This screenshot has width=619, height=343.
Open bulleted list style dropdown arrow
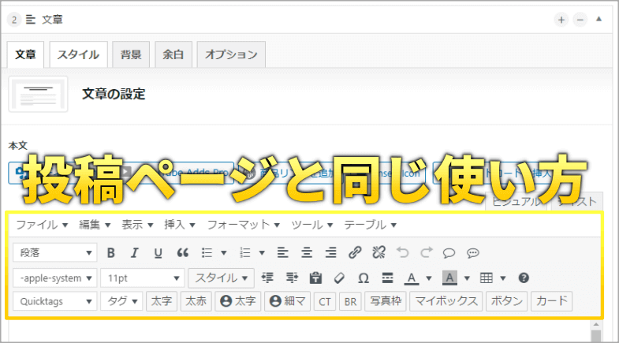point(223,253)
